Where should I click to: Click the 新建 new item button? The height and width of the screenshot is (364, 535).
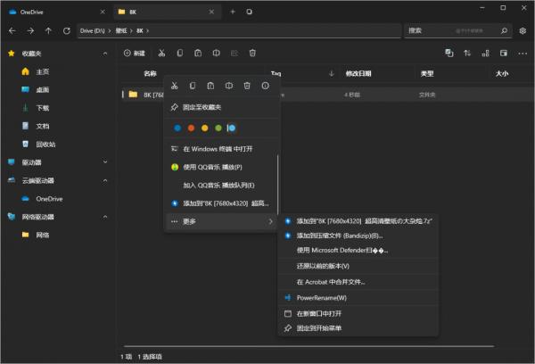[135, 53]
